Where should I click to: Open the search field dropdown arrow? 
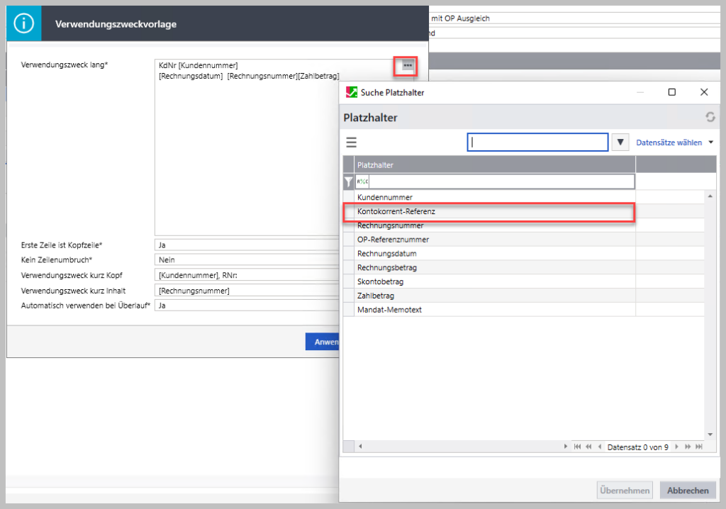pyautogui.click(x=620, y=142)
